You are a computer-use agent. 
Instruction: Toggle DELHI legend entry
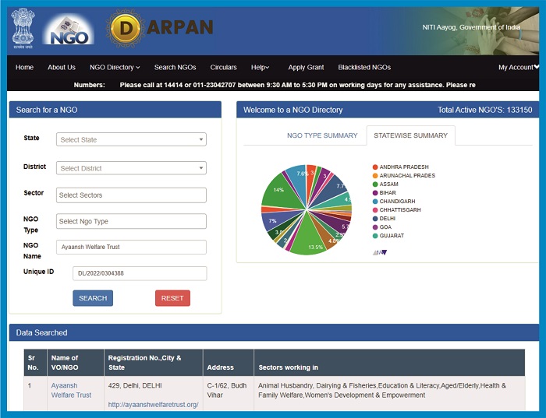(x=384, y=219)
